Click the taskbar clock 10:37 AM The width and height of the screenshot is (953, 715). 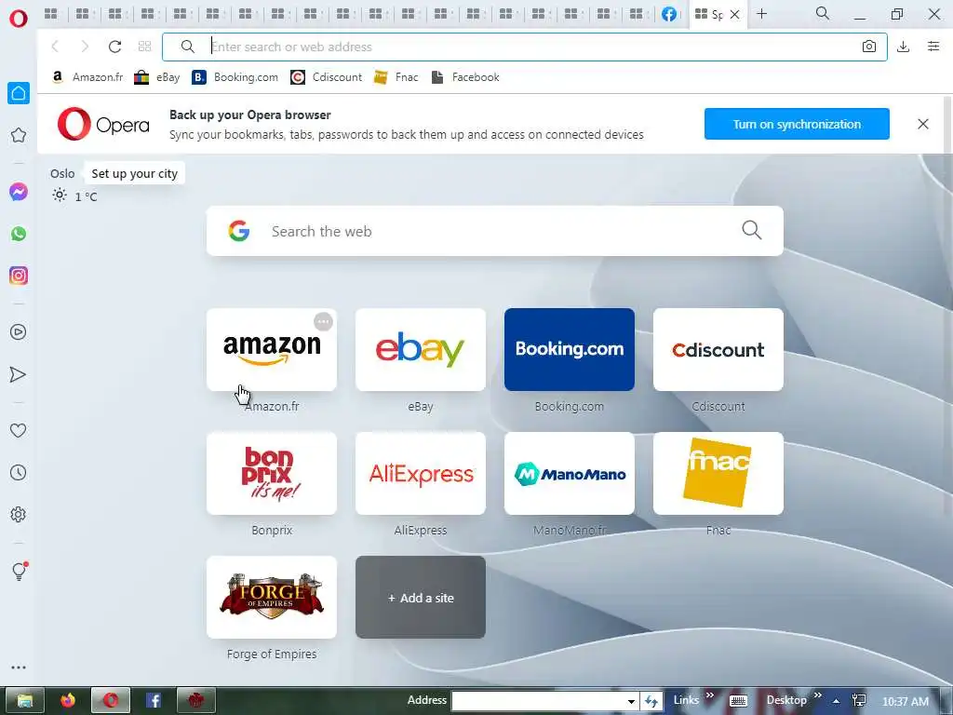(905, 702)
